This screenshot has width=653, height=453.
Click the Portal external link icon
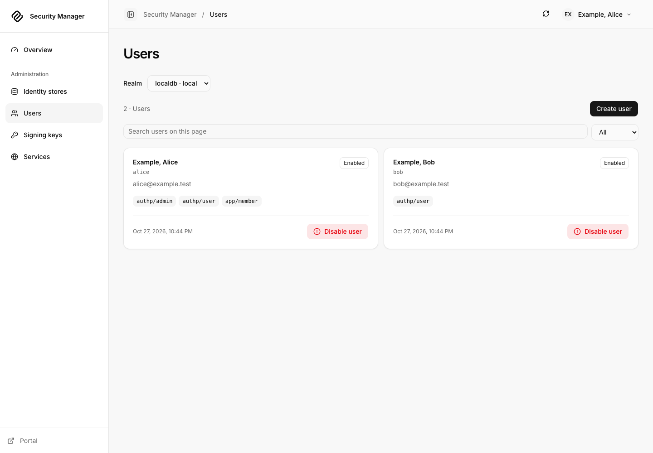[x=11, y=441]
